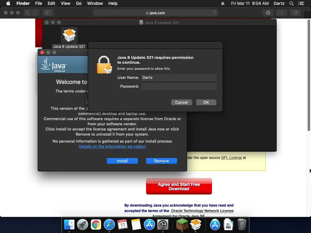Click Dartz user menu in menu bar
The width and height of the screenshot is (311, 233).
[x=279, y=3]
